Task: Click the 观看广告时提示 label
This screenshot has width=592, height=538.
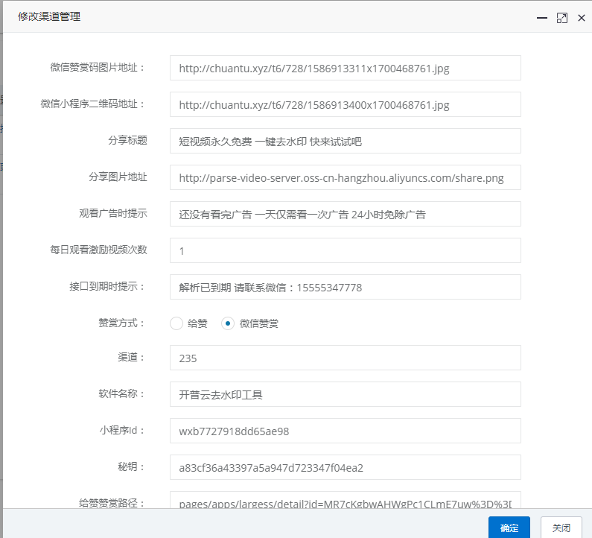Action: coord(113,213)
